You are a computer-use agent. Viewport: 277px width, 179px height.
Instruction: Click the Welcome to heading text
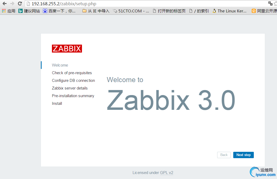tap(125, 80)
